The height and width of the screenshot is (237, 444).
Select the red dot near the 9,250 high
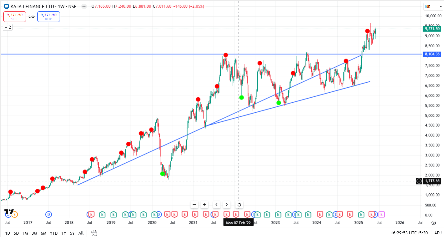(x=367, y=31)
